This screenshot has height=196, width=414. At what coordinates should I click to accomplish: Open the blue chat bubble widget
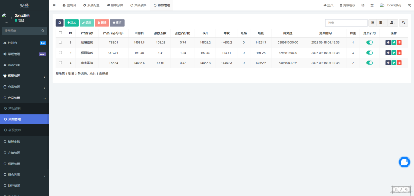pos(404,162)
